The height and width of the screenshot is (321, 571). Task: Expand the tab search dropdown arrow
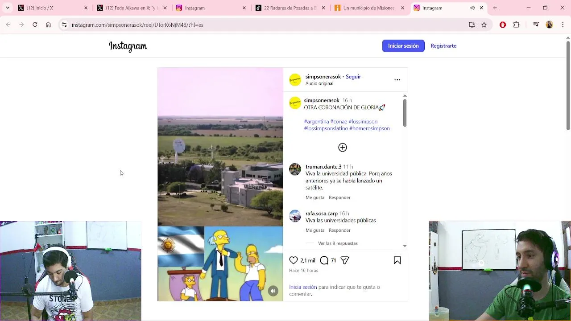(8, 8)
